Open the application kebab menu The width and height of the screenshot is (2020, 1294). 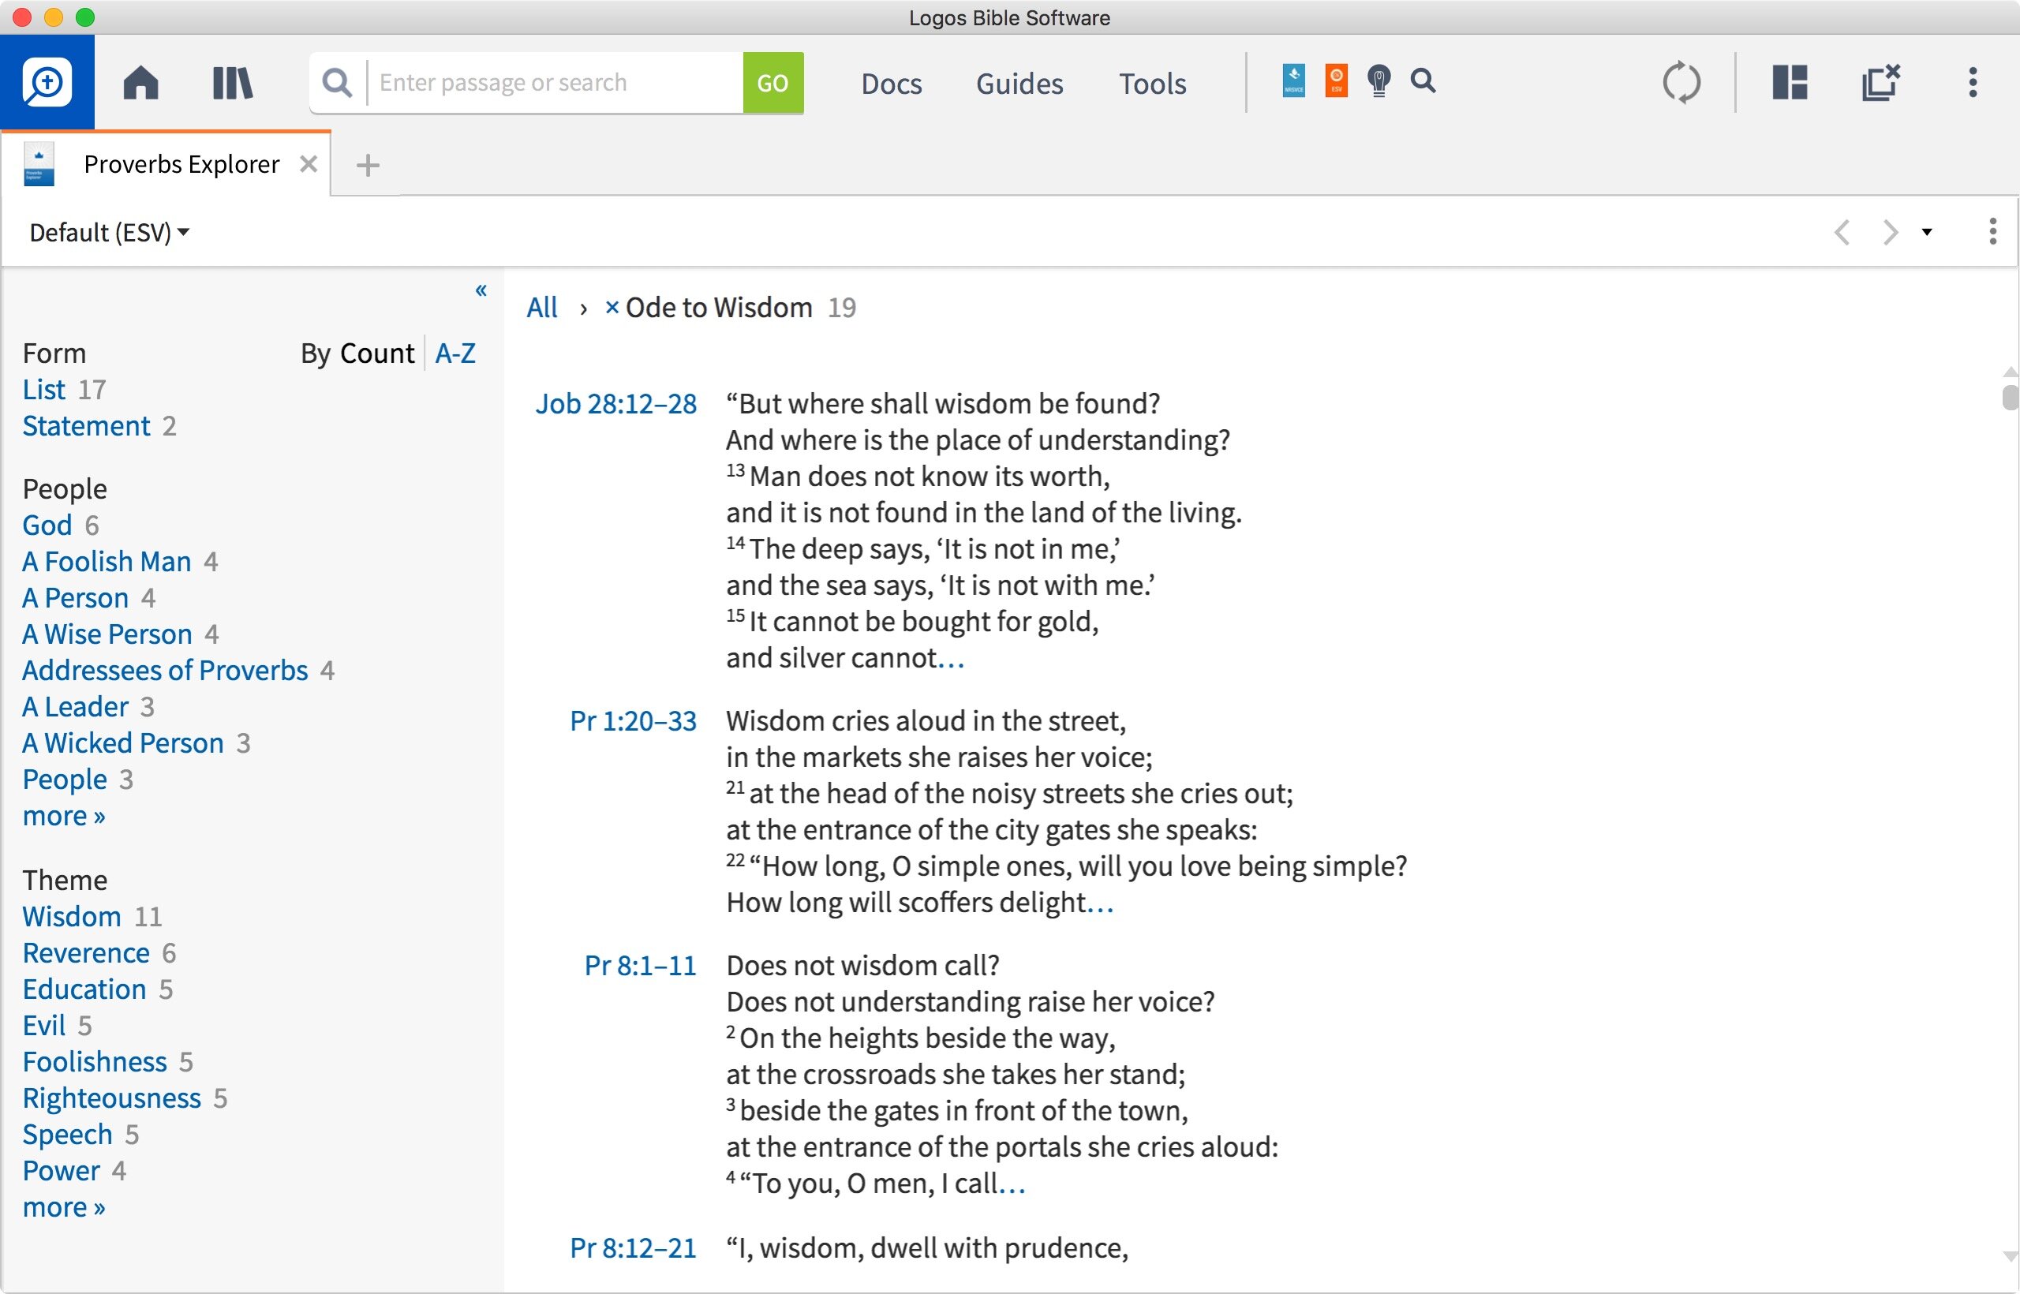[x=1973, y=82]
